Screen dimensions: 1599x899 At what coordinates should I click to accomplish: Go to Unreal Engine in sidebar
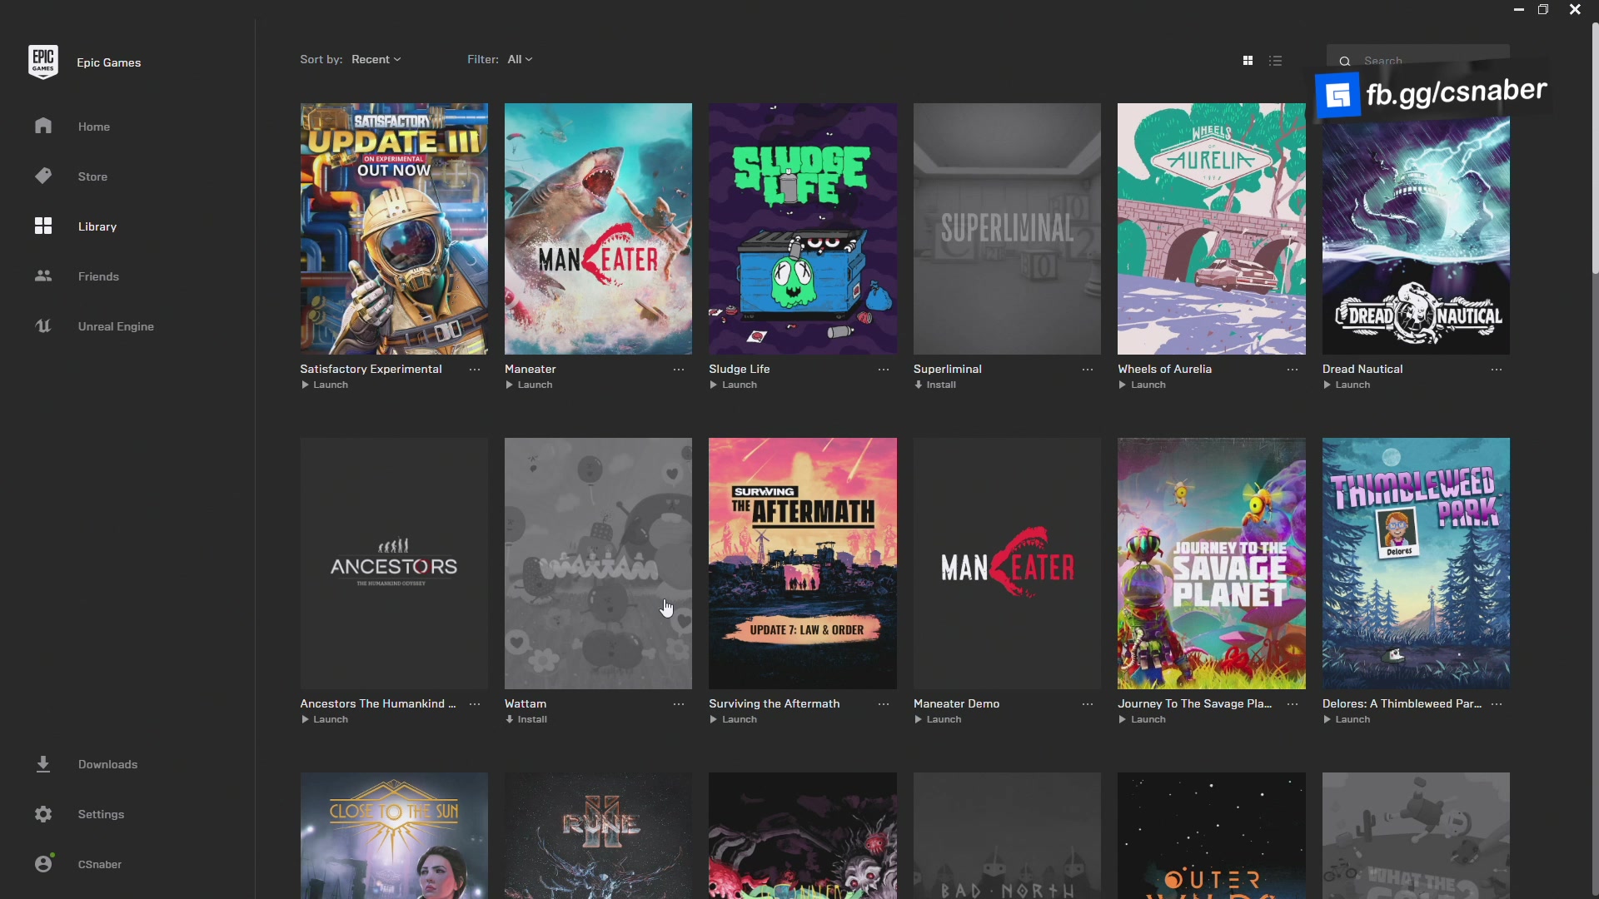tap(116, 326)
